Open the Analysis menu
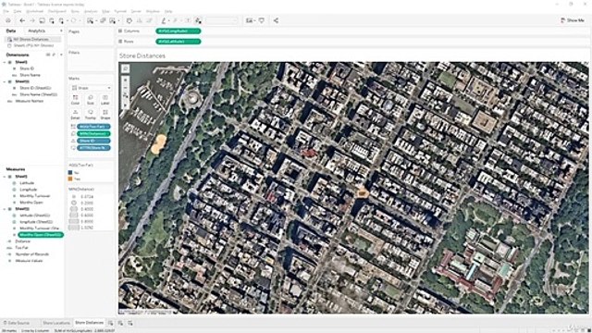 coord(91,11)
